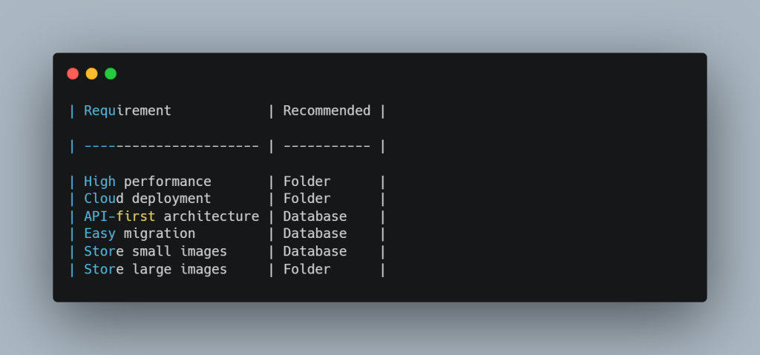Screen dimensions: 760x355
Task: Click the High performance row text
Action: (148, 182)
